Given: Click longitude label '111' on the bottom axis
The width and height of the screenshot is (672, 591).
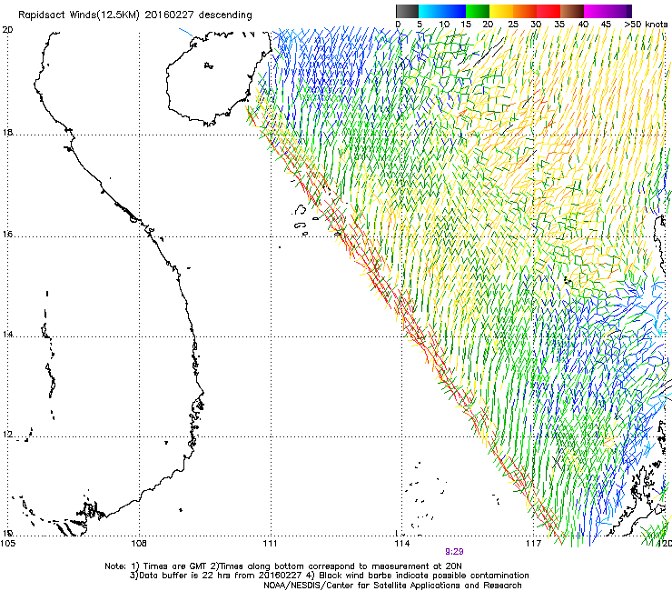Looking at the screenshot, I should pyautogui.click(x=270, y=544).
